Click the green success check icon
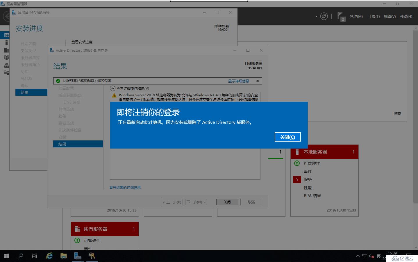 click(x=58, y=81)
